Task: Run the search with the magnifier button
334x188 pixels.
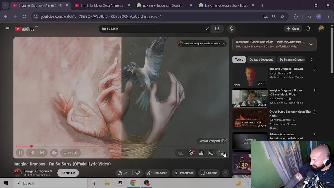Action: [x=217, y=29]
